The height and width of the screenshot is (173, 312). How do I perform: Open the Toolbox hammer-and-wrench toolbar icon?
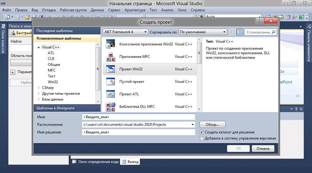pyautogui.click(x=295, y=17)
